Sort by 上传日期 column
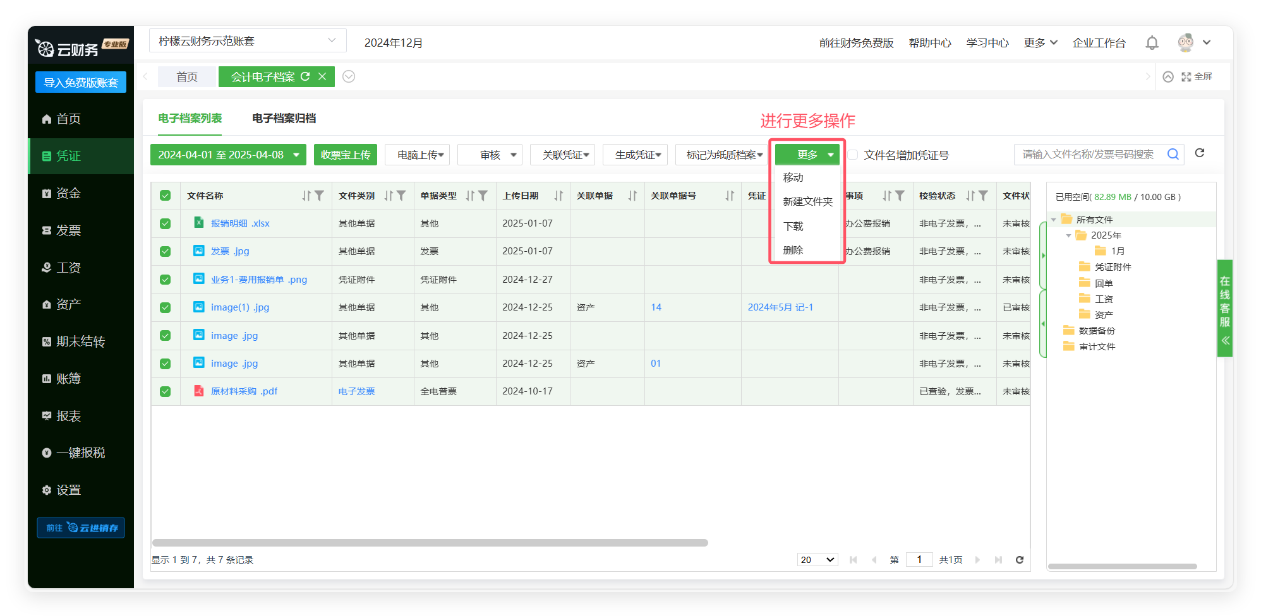This screenshot has height=616, width=1261. pyautogui.click(x=558, y=196)
